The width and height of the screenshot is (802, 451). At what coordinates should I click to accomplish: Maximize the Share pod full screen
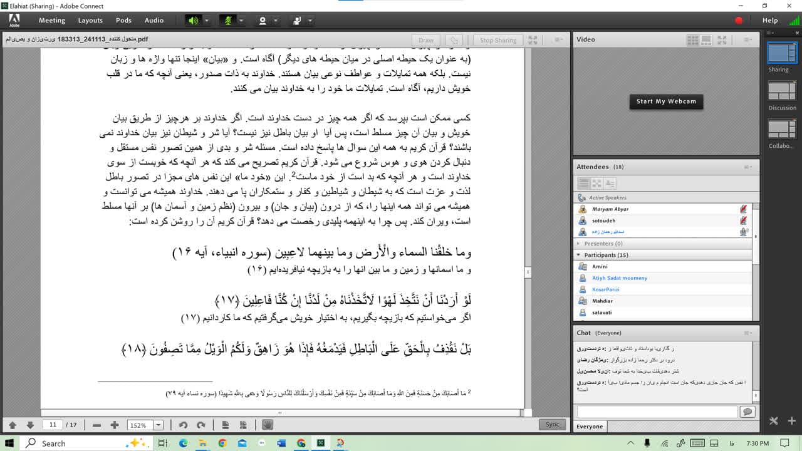pos(533,40)
